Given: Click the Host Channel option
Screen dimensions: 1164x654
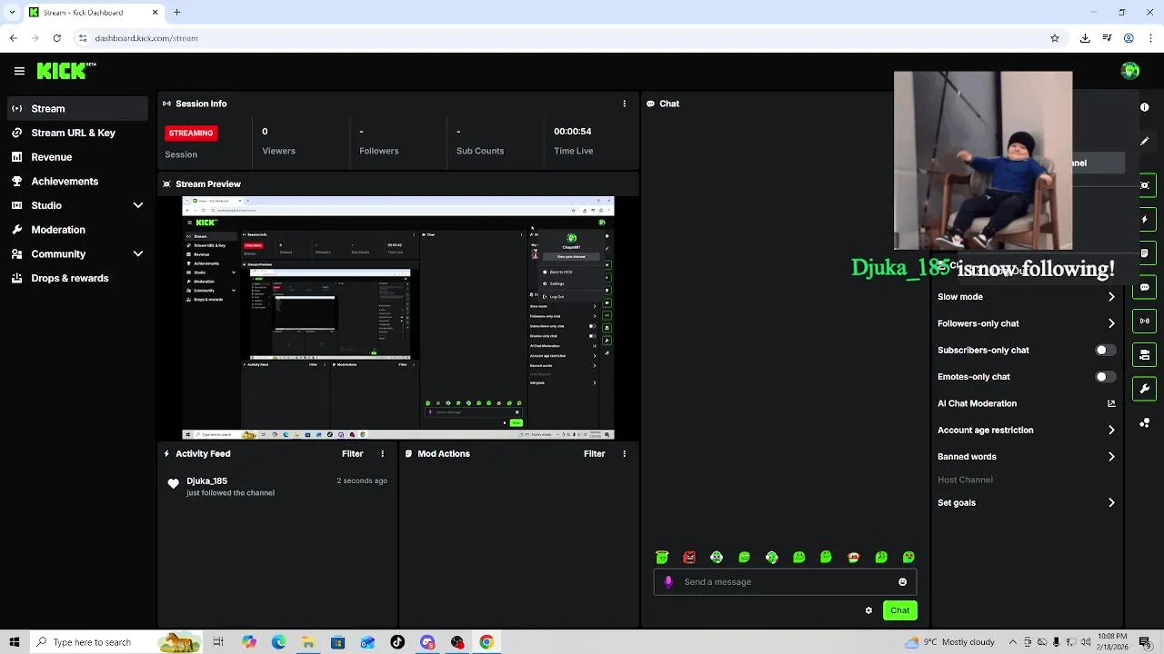Looking at the screenshot, I should click(x=965, y=480).
